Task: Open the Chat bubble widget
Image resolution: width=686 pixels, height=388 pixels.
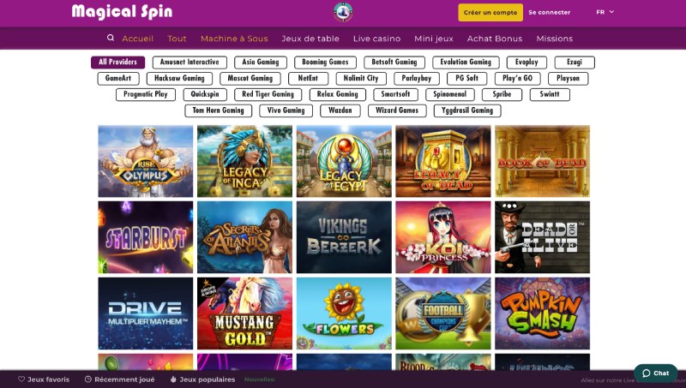Action: pyautogui.click(x=655, y=373)
